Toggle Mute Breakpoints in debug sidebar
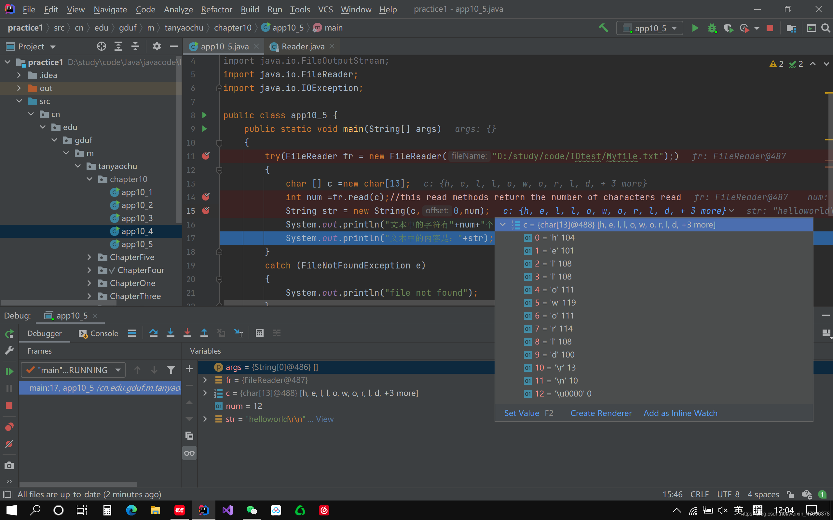 [9, 444]
